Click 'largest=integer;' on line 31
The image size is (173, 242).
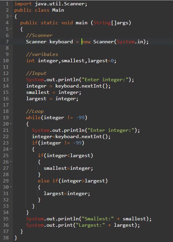67,194
